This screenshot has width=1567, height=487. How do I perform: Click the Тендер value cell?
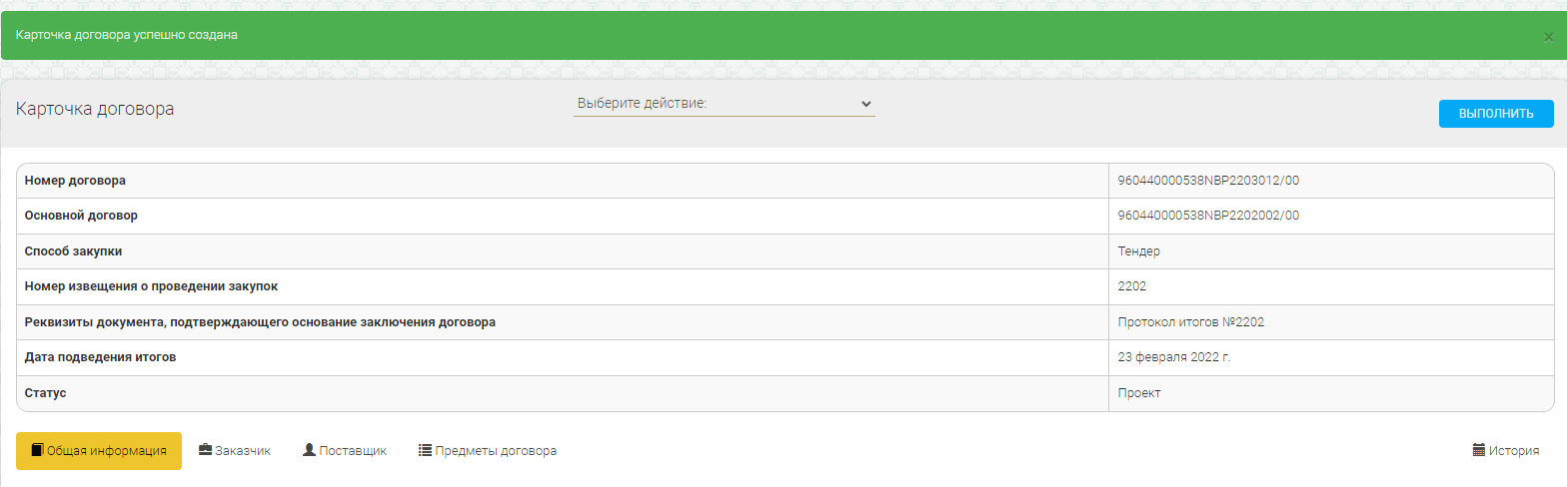pos(1138,251)
